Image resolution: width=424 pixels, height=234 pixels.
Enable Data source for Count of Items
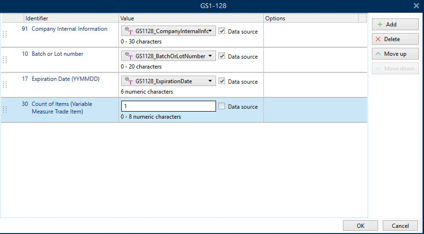click(x=222, y=106)
